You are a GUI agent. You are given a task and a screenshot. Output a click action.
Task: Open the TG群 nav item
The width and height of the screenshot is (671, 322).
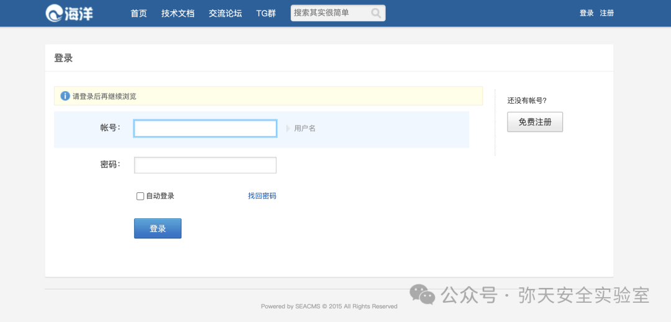(x=266, y=13)
